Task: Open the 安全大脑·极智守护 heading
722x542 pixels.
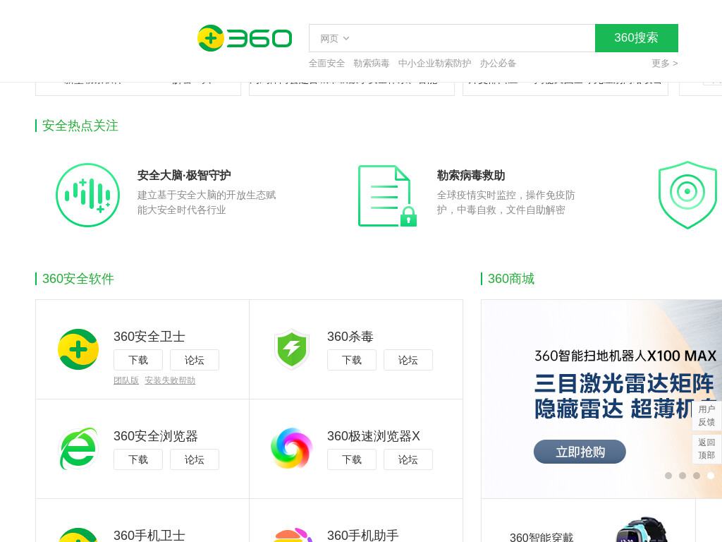Action: pyautogui.click(x=184, y=175)
